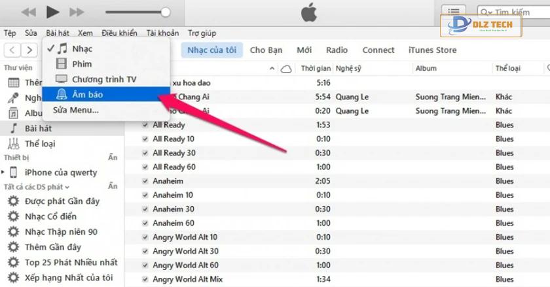Select Bài hát in the sidebar
Viewport: 550px width, 287px height.
[62, 128]
